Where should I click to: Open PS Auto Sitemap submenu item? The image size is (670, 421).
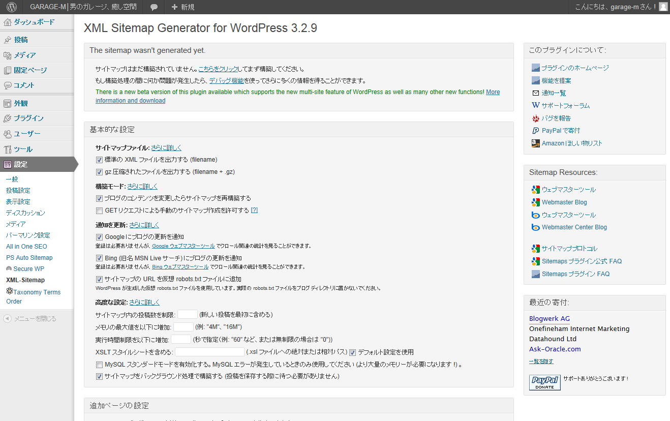tap(29, 258)
